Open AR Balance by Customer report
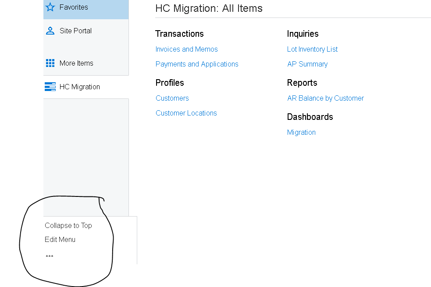Viewport: 431px width, 287px height. [x=325, y=98]
